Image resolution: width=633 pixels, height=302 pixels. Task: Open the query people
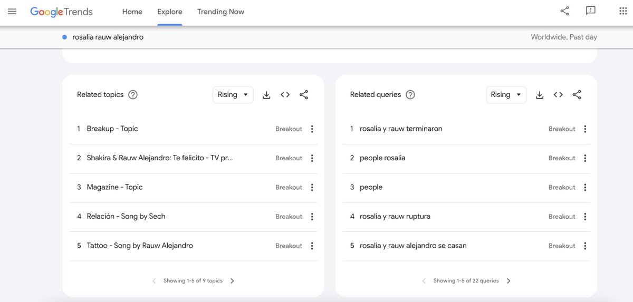[371, 187]
